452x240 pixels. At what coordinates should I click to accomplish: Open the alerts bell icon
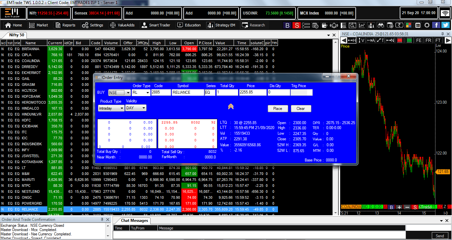[334, 25]
